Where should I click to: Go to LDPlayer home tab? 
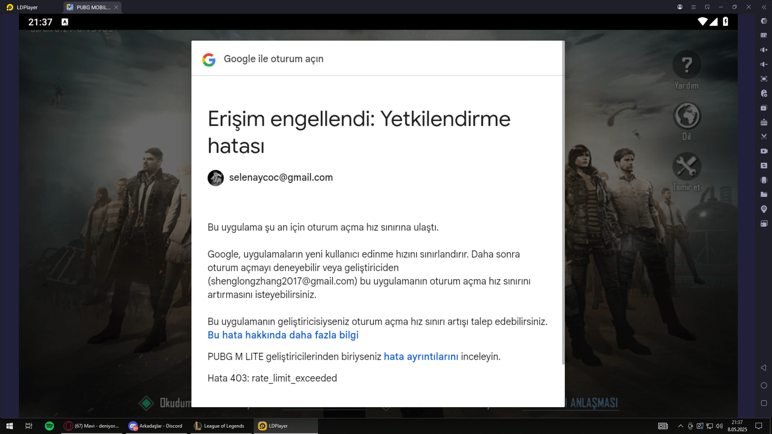click(23, 7)
